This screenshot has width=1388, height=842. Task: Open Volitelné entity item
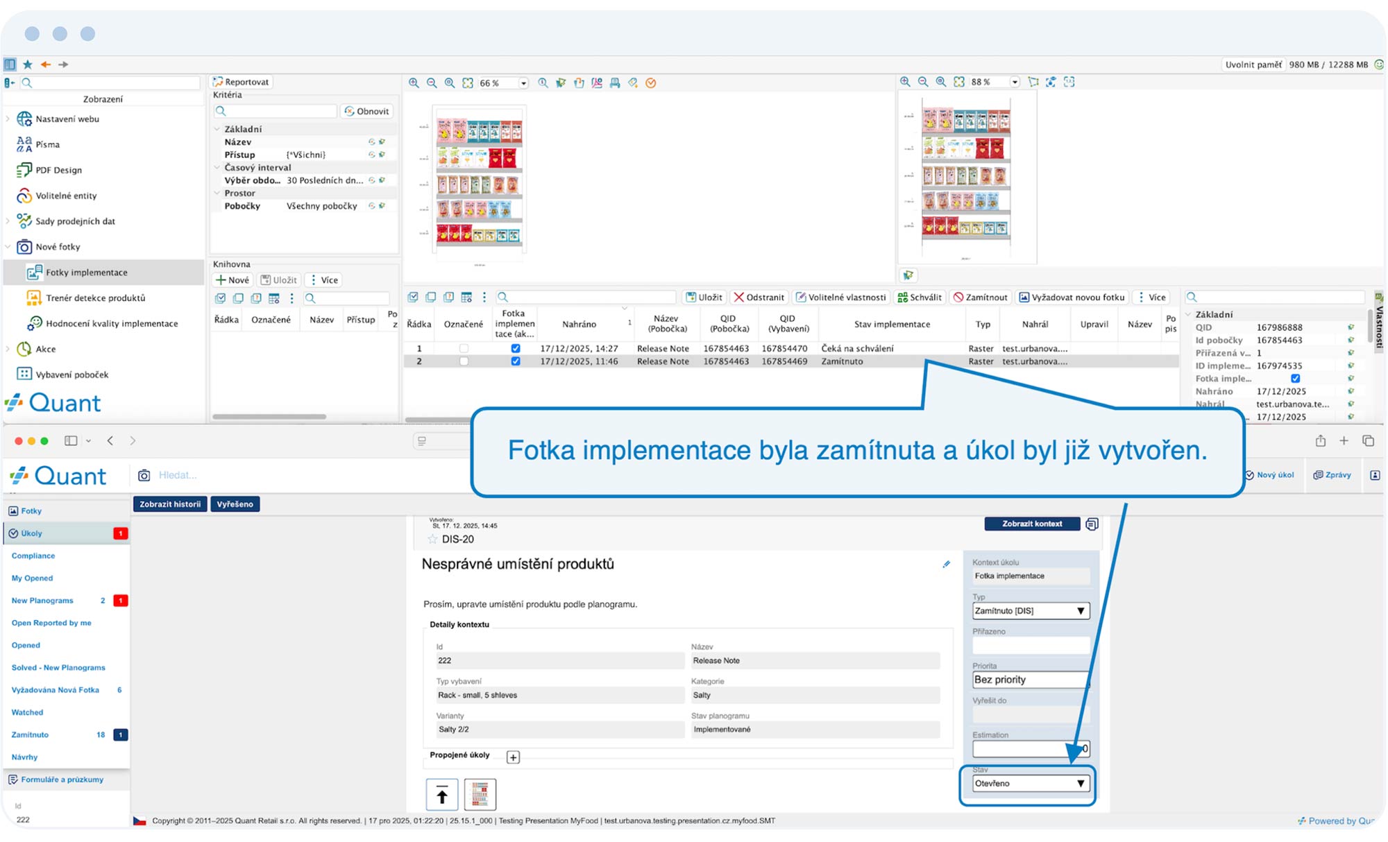coord(66,196)
